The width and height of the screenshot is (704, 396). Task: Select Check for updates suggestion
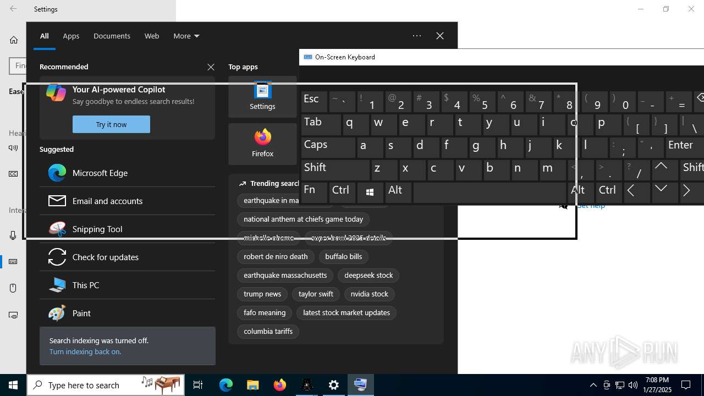tap(127, 257)
